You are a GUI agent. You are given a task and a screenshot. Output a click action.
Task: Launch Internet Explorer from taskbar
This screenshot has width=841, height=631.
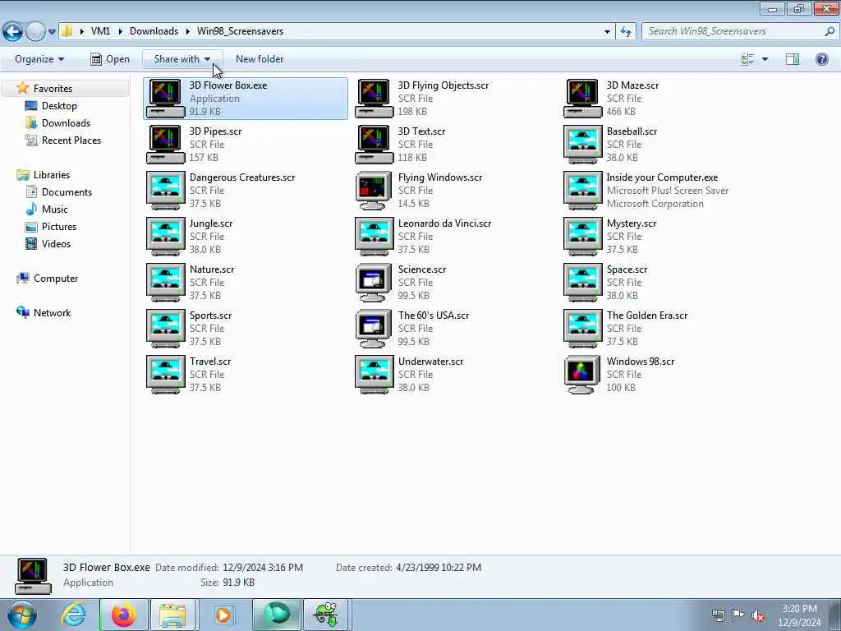click(73, 615)
